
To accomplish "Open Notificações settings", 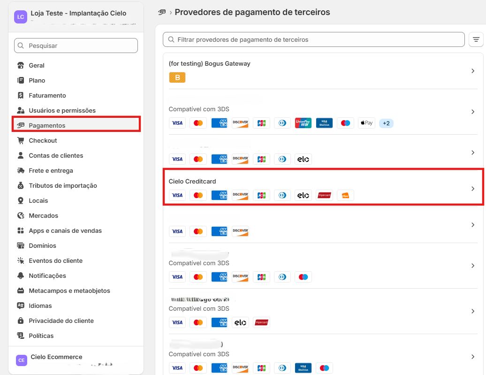I will [x=47, y=276].
